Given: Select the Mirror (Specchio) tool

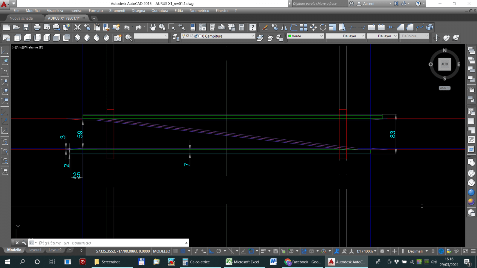Looking at the screenshot, I should click(284, 27).
